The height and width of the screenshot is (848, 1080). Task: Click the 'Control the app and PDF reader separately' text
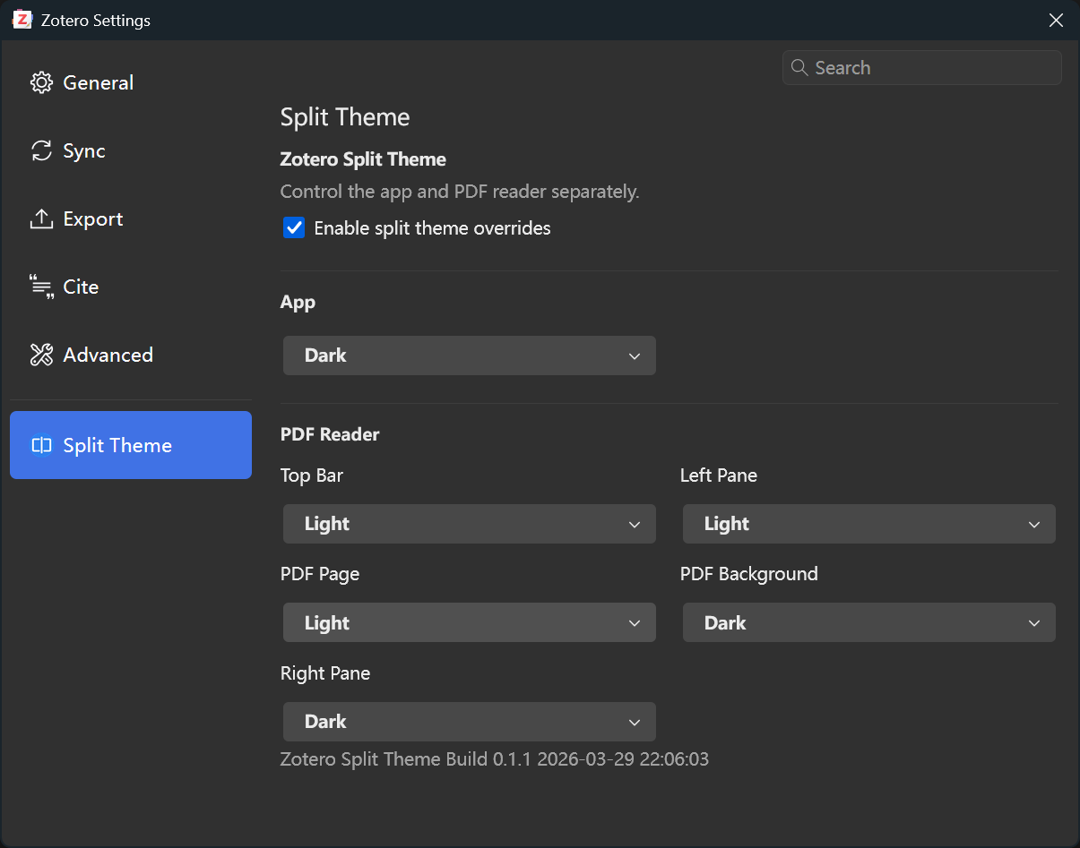(460, 192)
